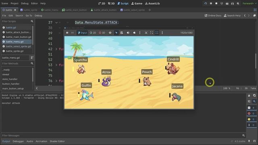Open the Debugger bottom panel

pyautogui.click(x=18, y=141)
